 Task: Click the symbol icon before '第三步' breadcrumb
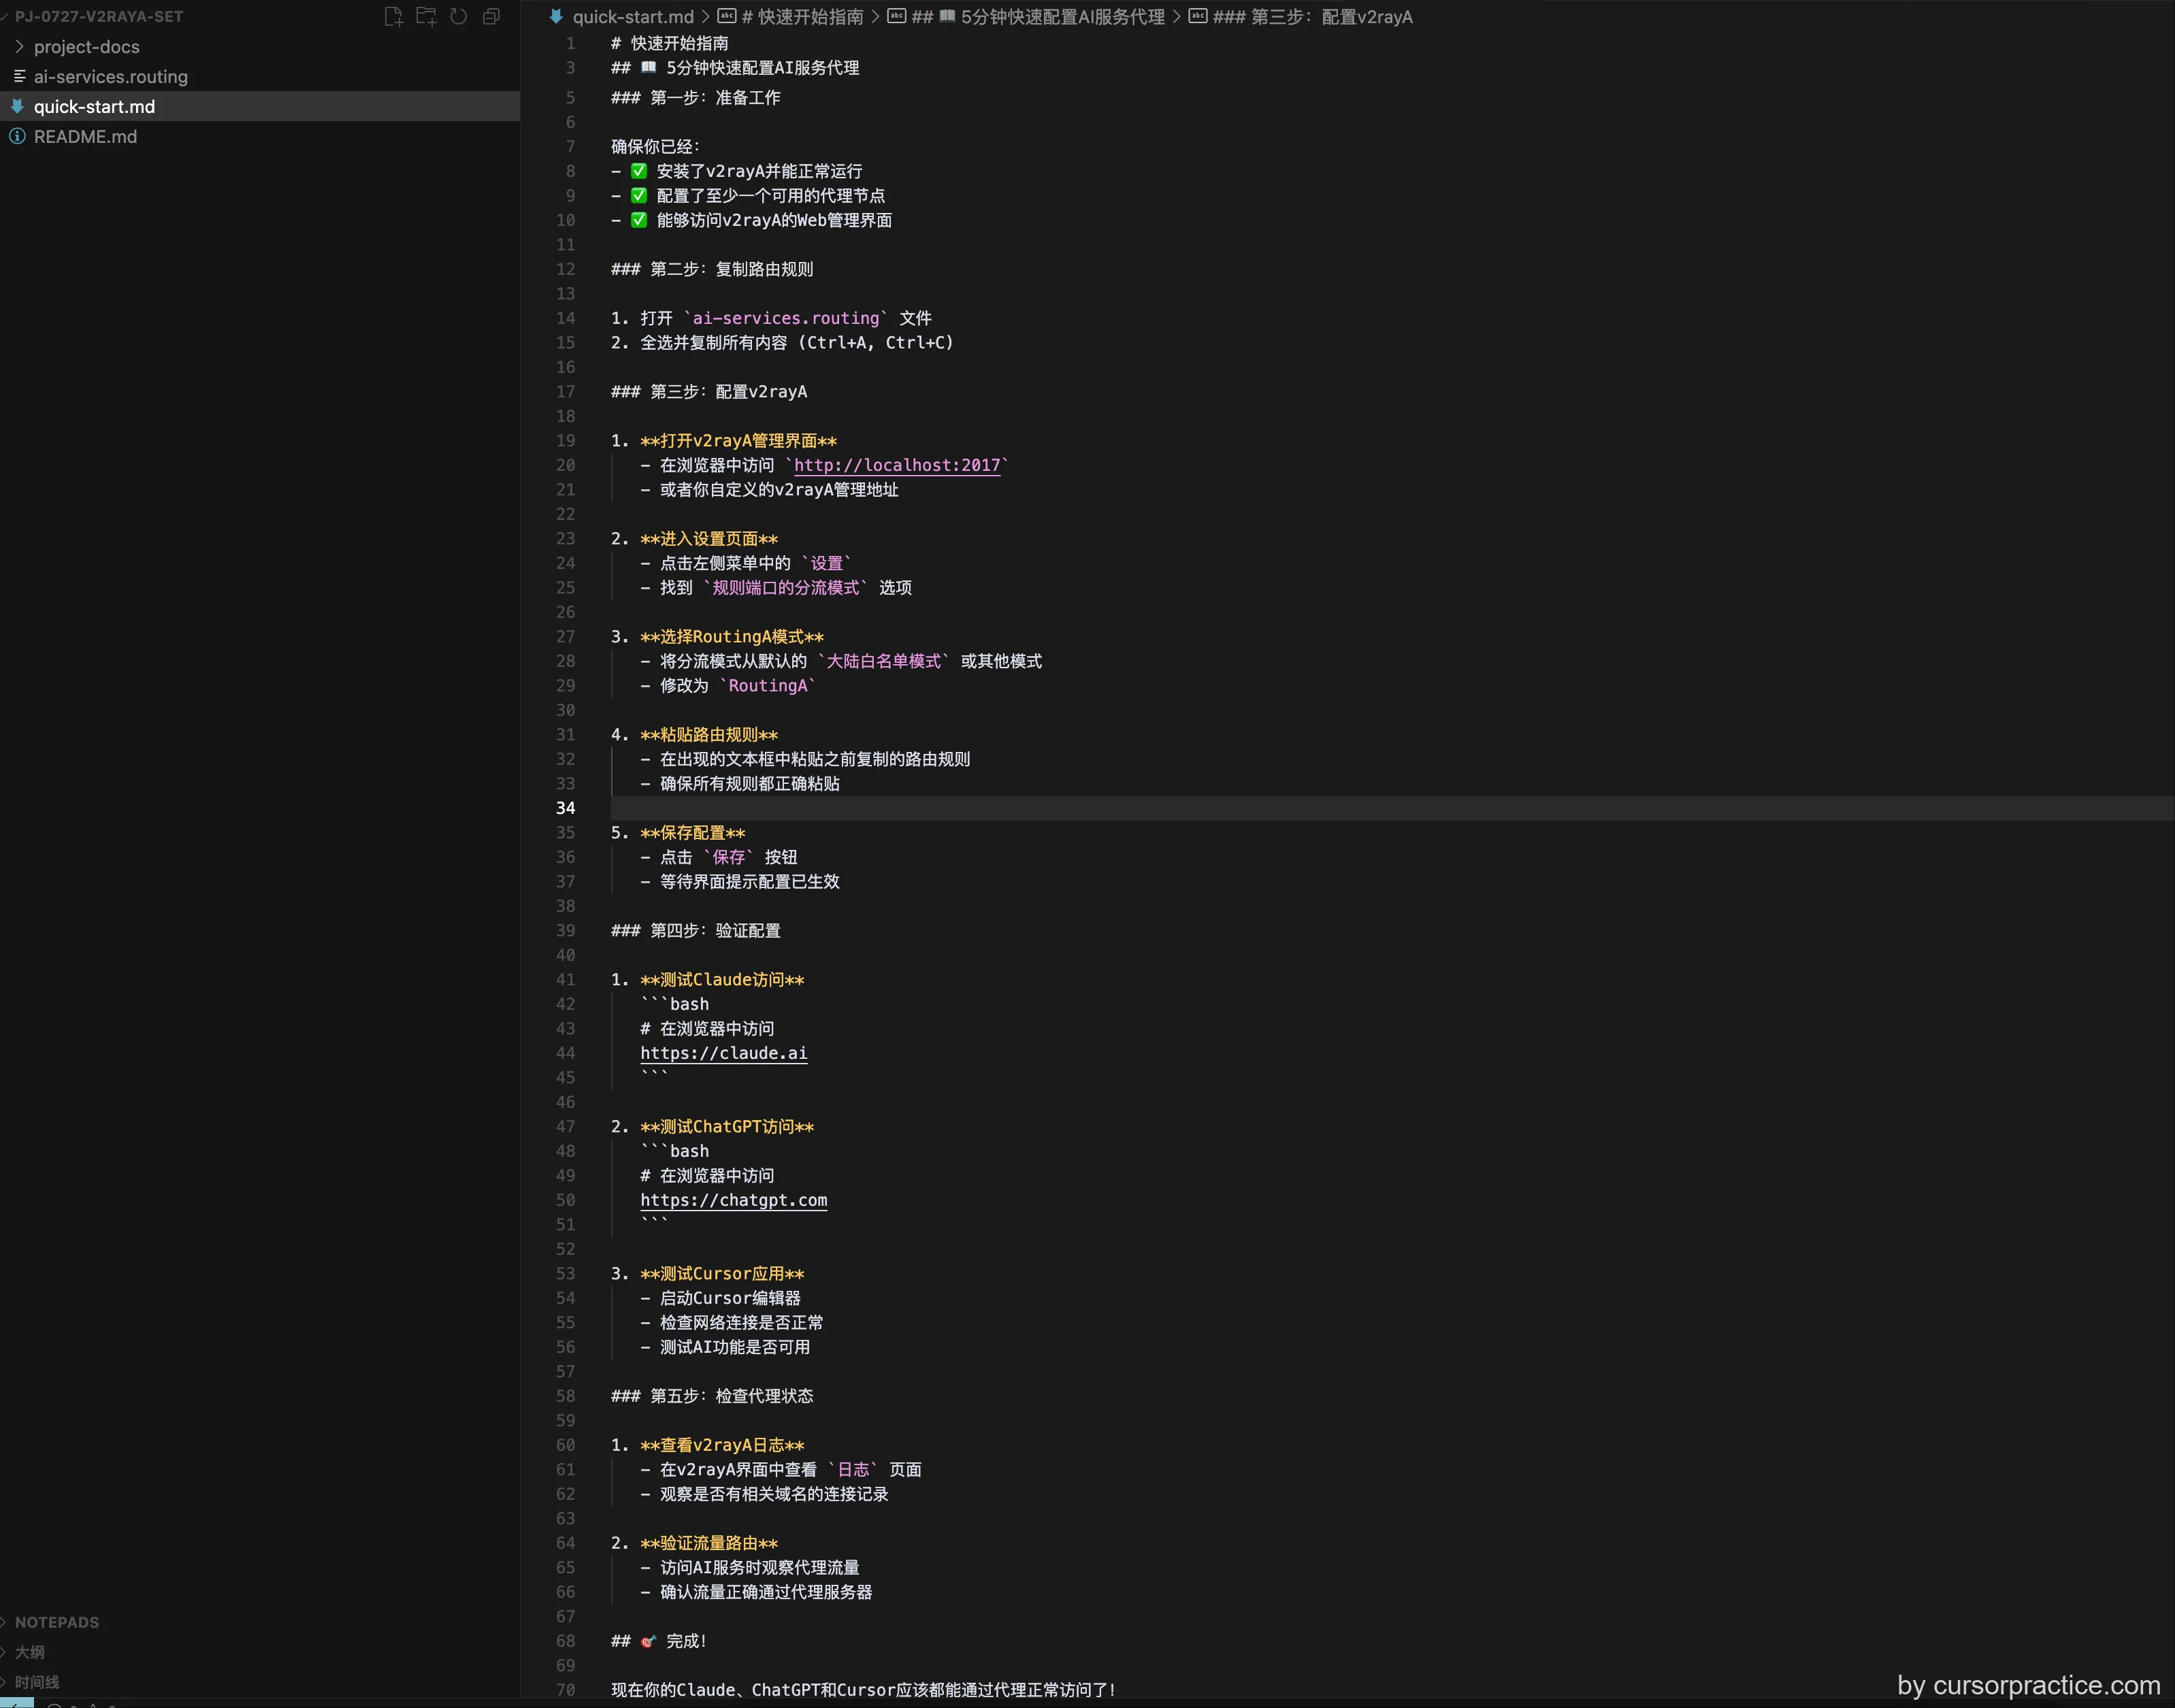(1197, 16)
